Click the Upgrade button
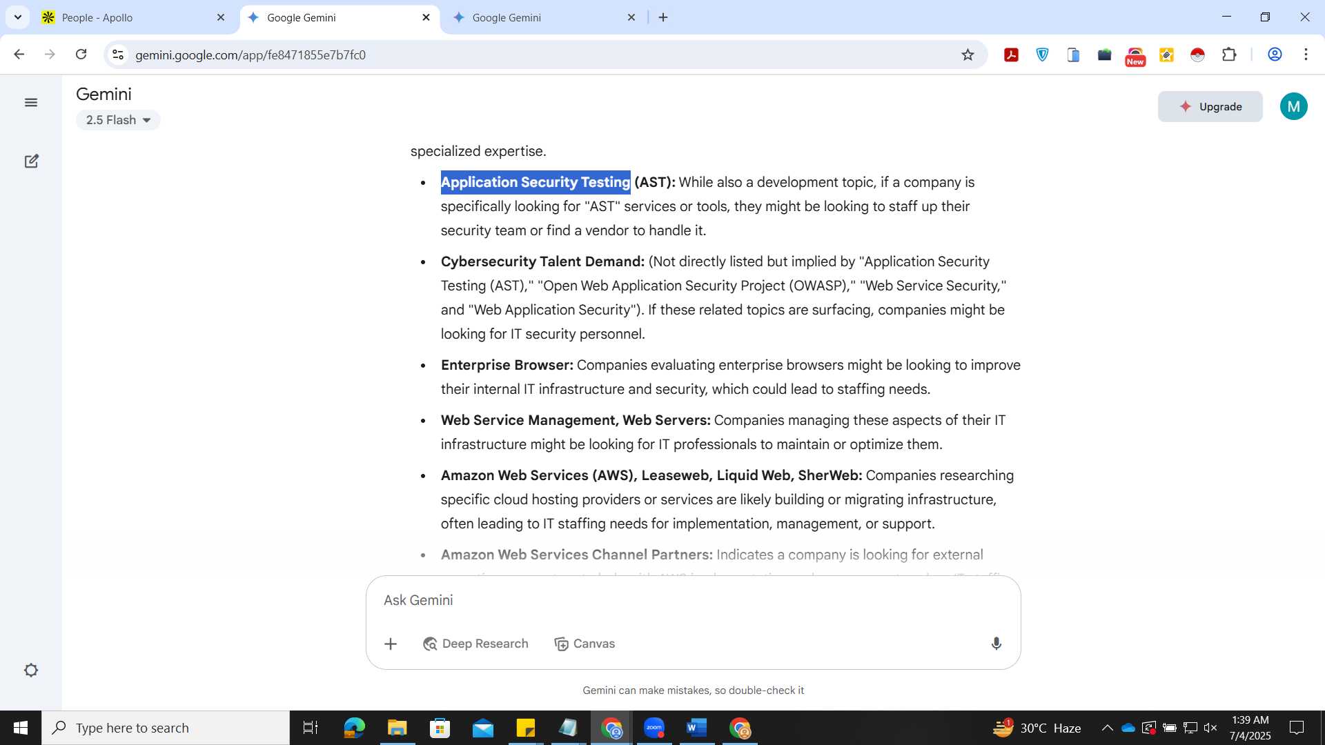This screenshot has height=745, width=1325. [x=1210, y=107]
